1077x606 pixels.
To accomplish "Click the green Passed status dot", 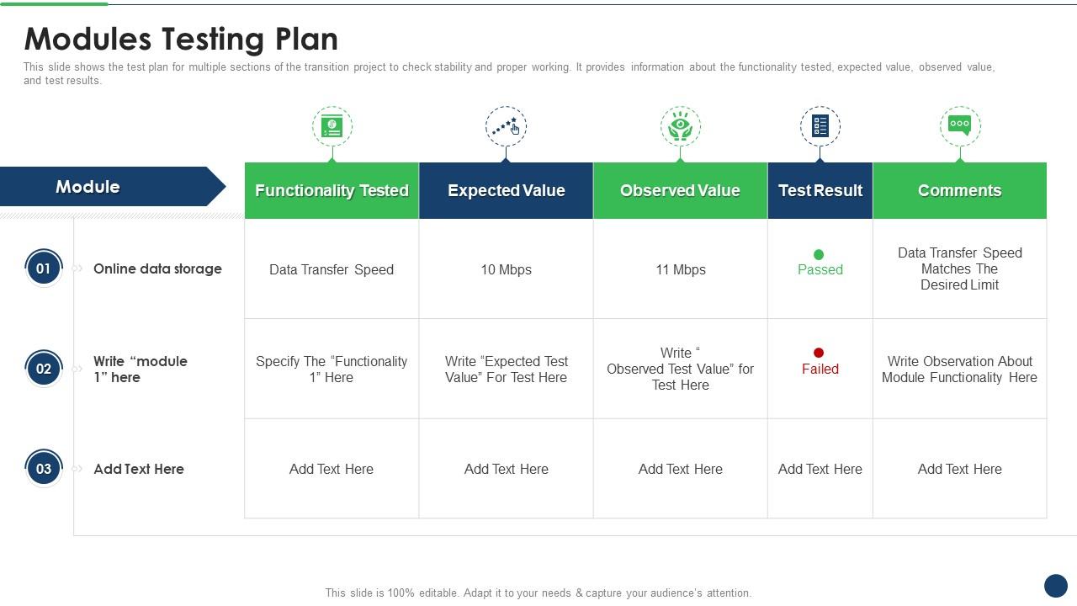I will pos(819,254).
